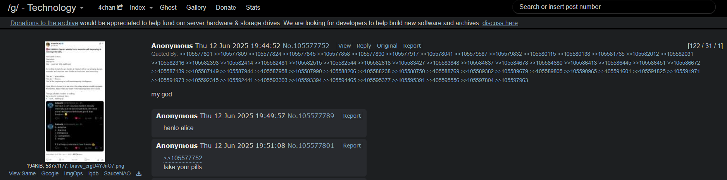Download the image via the download icon
The image size is (727, 180).
[x=139, y=174]
